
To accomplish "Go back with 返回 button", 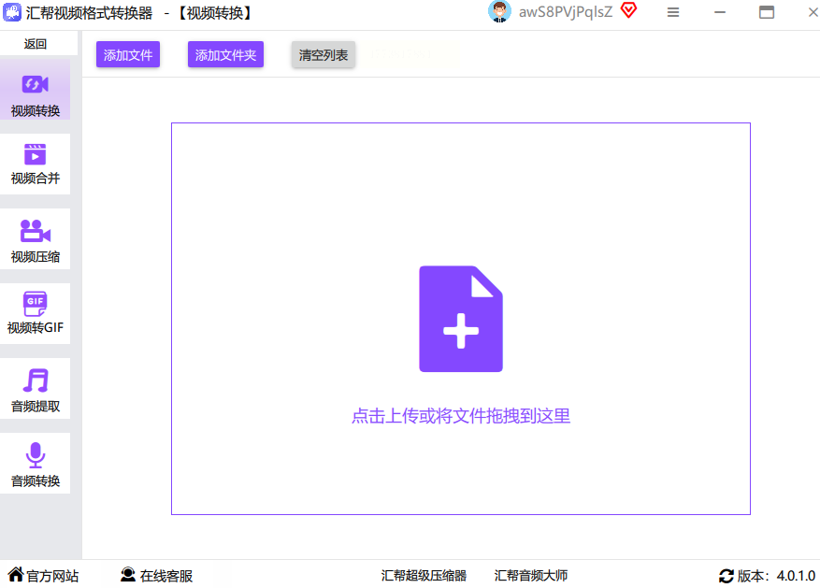I will pos(35,44).
